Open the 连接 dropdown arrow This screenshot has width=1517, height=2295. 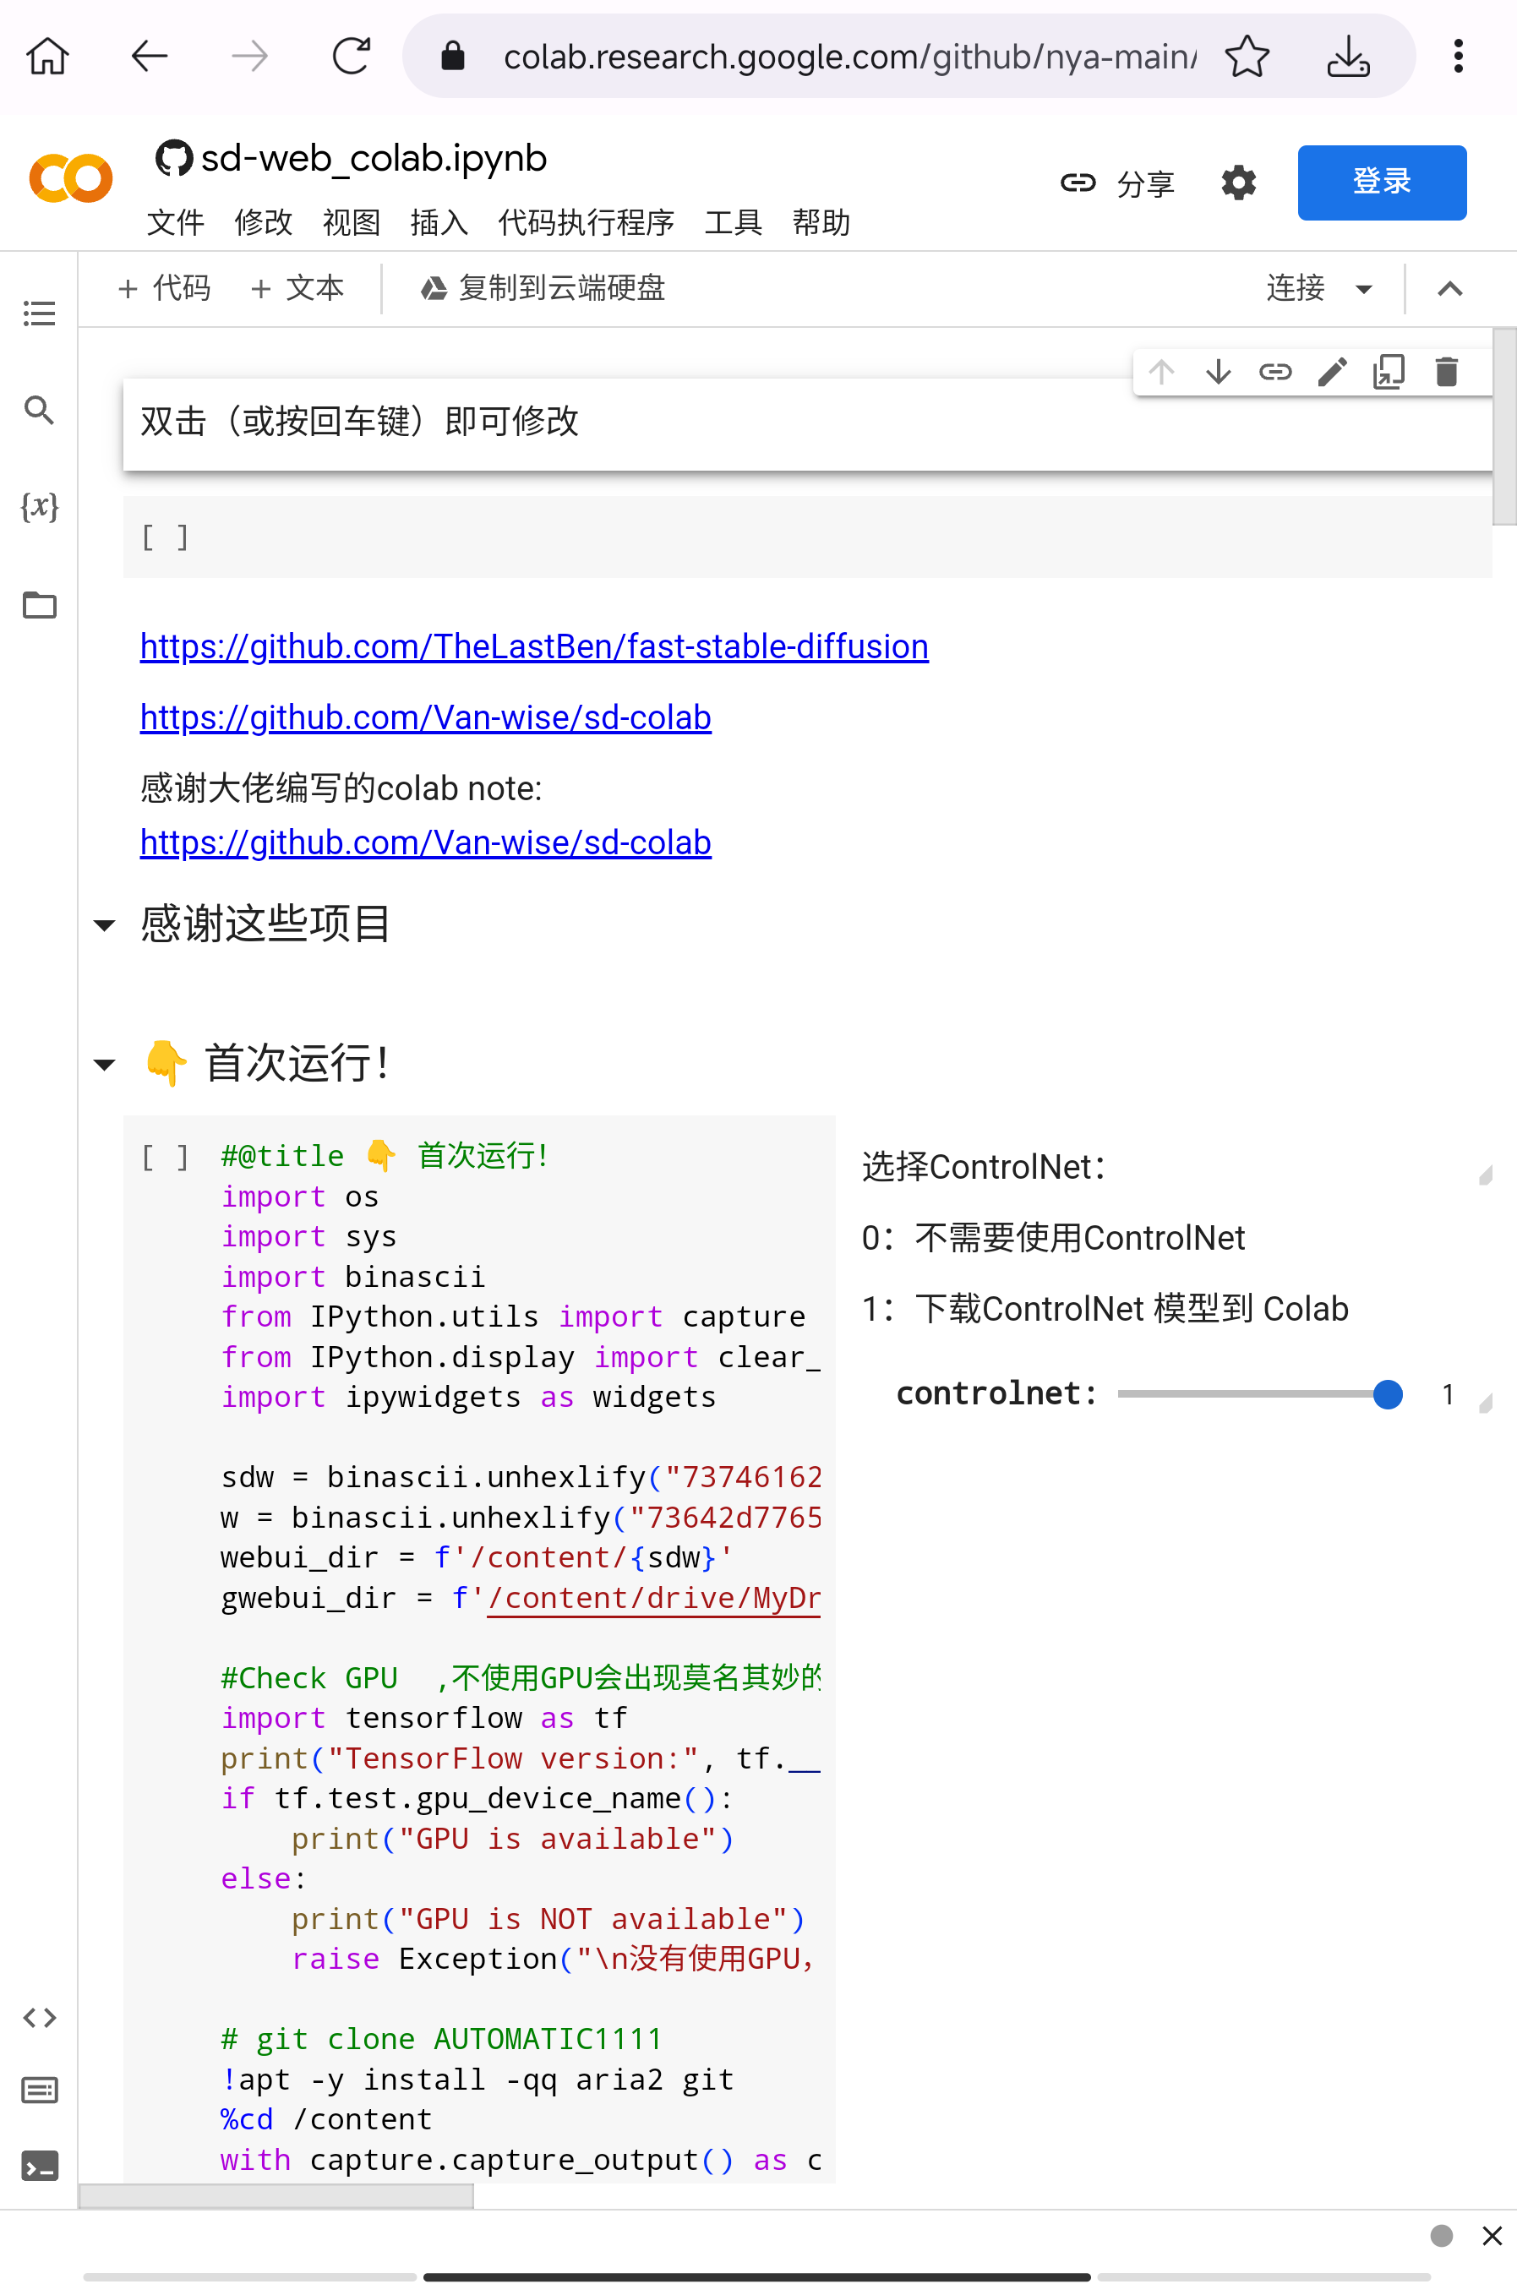(x=1364, y=289)
